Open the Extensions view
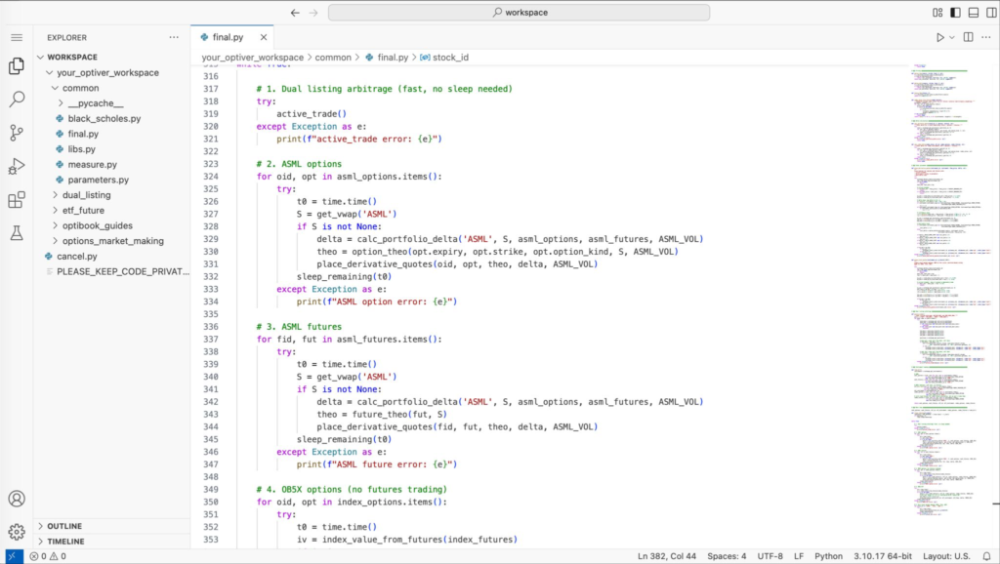This screenshot has height=564, width=1000. tap(17, 200)
